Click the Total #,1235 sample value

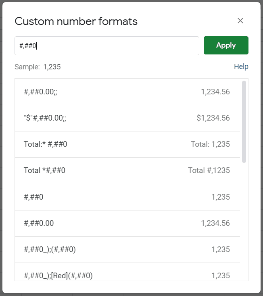209,171
